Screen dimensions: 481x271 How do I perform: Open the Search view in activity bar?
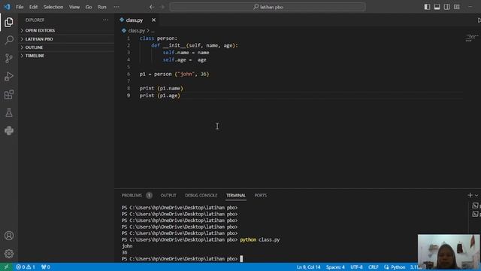[x=9, y=40]
